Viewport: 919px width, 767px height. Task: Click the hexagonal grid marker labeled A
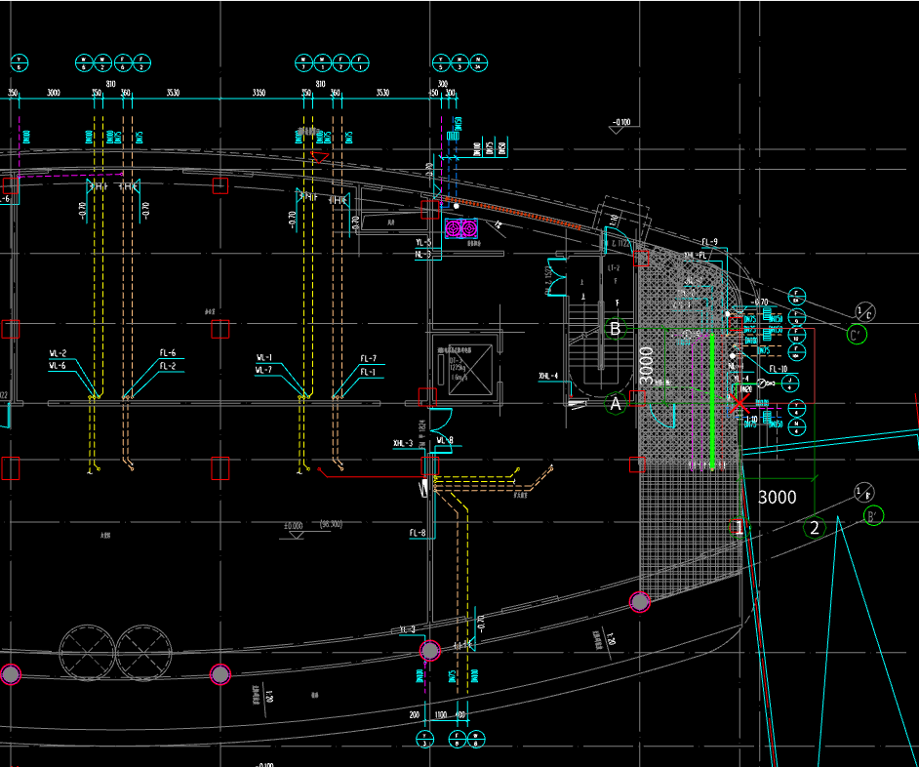tap(615, 403)
